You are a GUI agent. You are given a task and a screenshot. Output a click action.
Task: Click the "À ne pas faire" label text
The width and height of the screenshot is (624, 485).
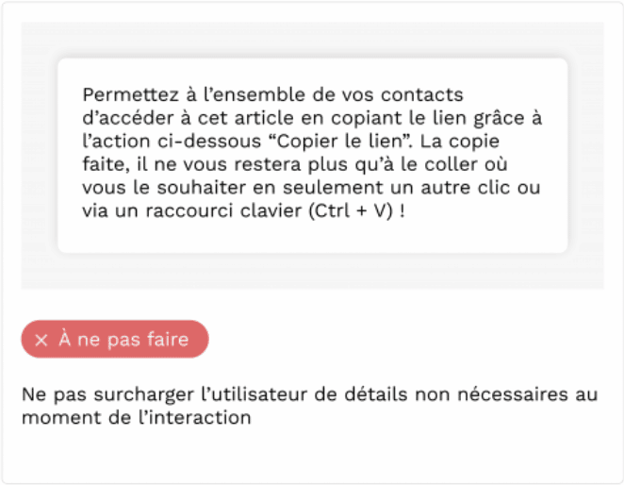[x=123, y=339]
